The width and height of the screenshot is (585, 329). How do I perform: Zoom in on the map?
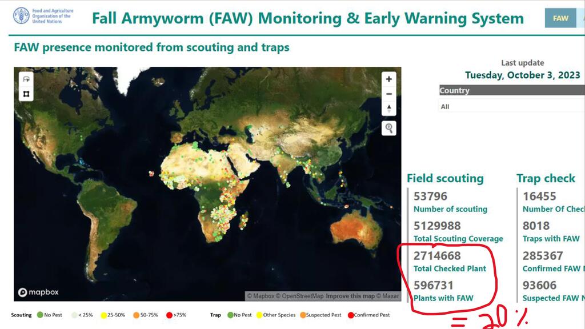pos(389,79)
